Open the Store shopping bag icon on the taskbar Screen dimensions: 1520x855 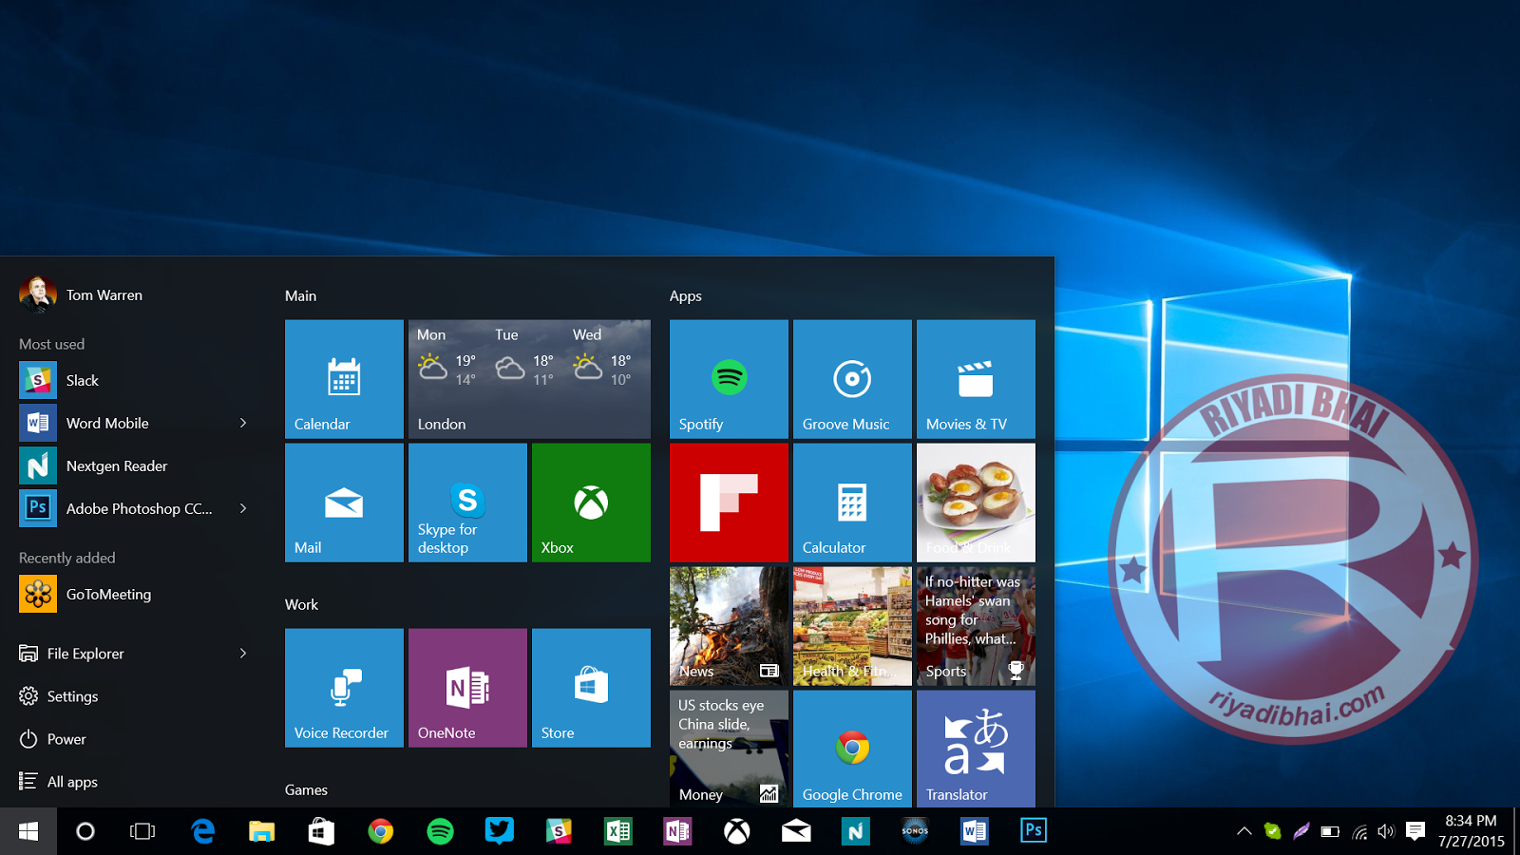[321, 831]
